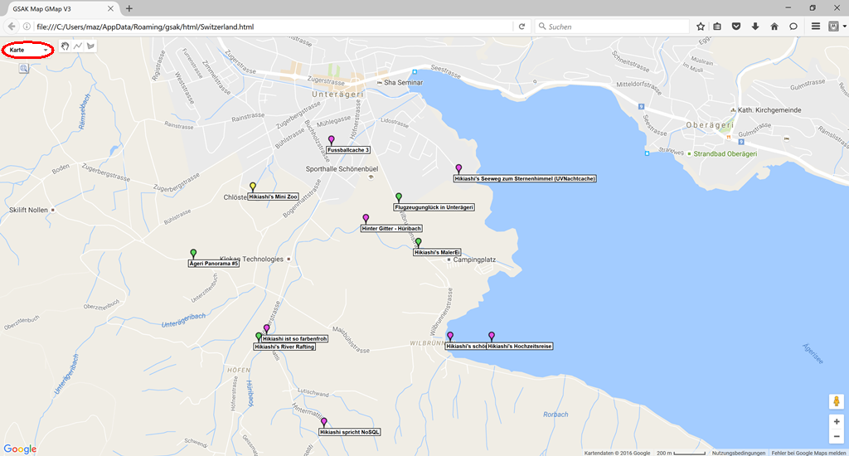Click Fehler bei Google Maps melden
The width and height of the screenshot is (849, 456).
(x=808, y=453)
